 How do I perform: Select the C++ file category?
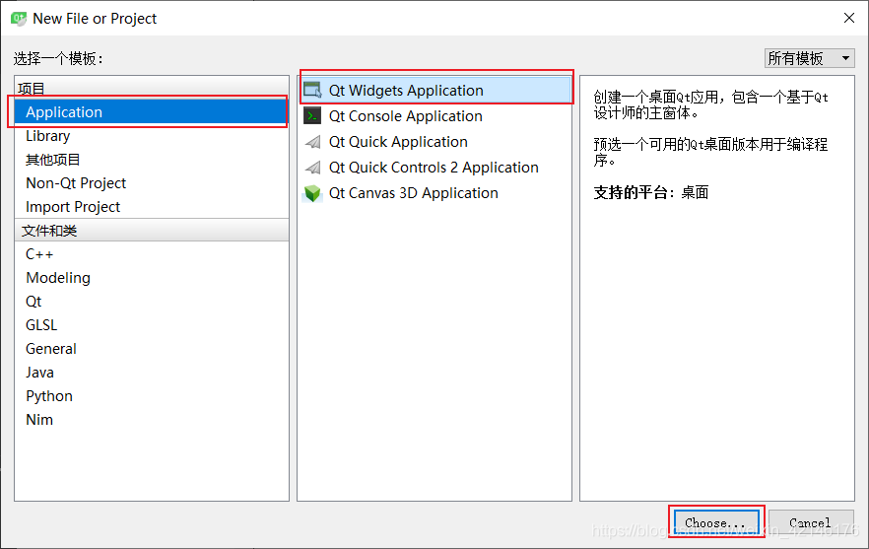[152, 254]
